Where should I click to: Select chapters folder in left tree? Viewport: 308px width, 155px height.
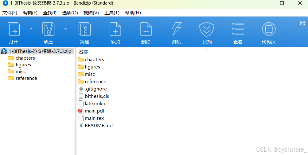tap(21, 58)
